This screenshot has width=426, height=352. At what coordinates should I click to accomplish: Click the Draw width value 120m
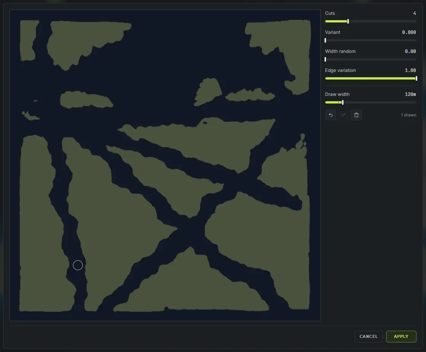tap(410, 94)
